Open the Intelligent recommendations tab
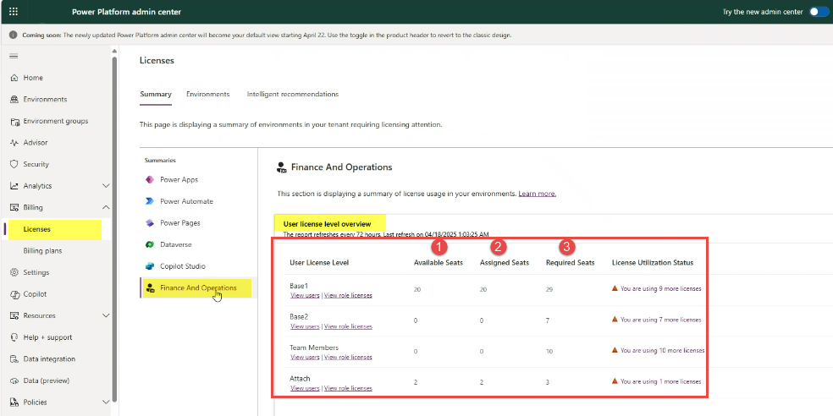833x416 pixels. [293, 94]
